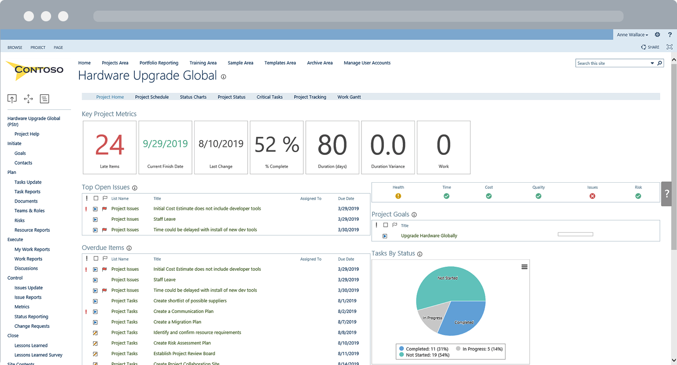Select the upload/publish icon in the left toolbar
The width and height of the screenshot is (677, 365).
tap(12, 98)
